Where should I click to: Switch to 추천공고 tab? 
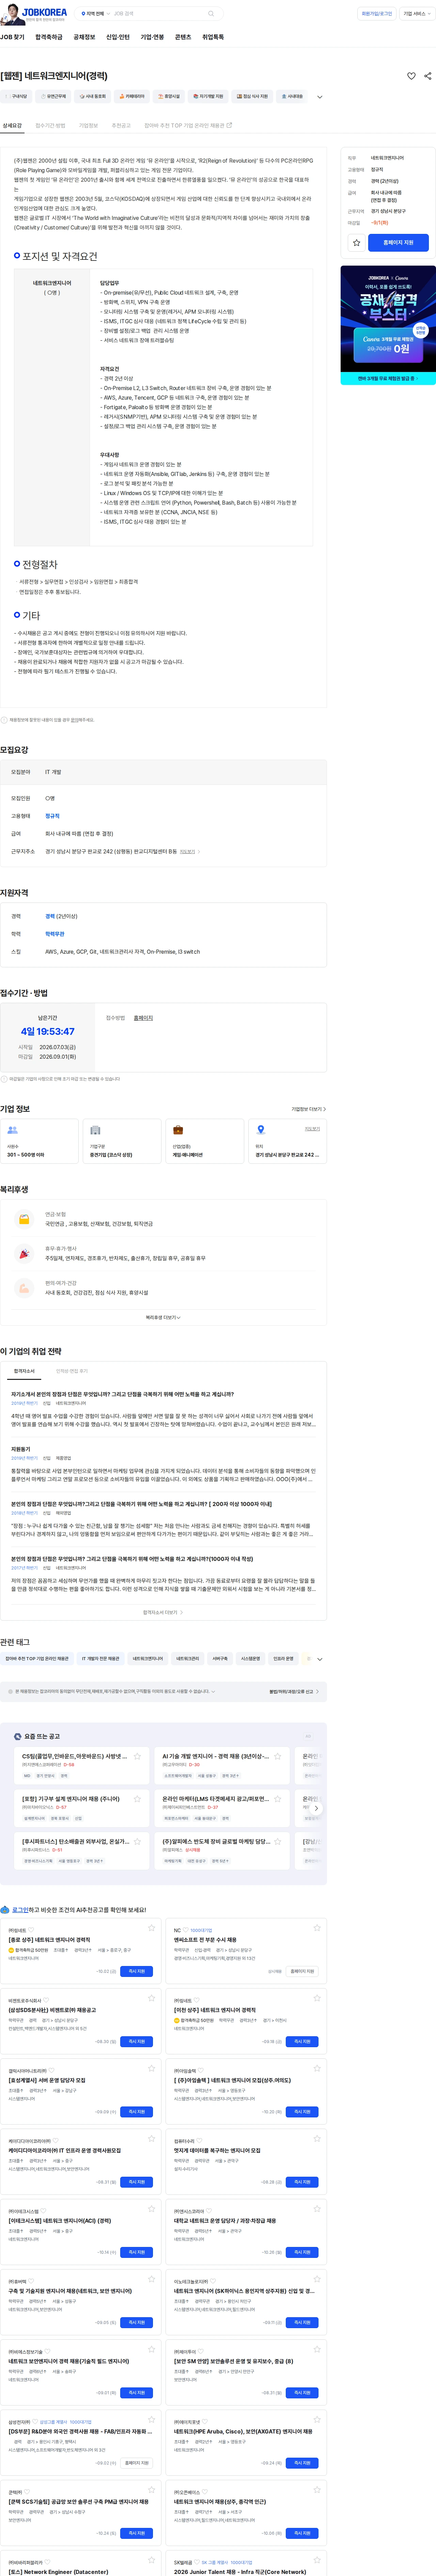tap(121, 126)
